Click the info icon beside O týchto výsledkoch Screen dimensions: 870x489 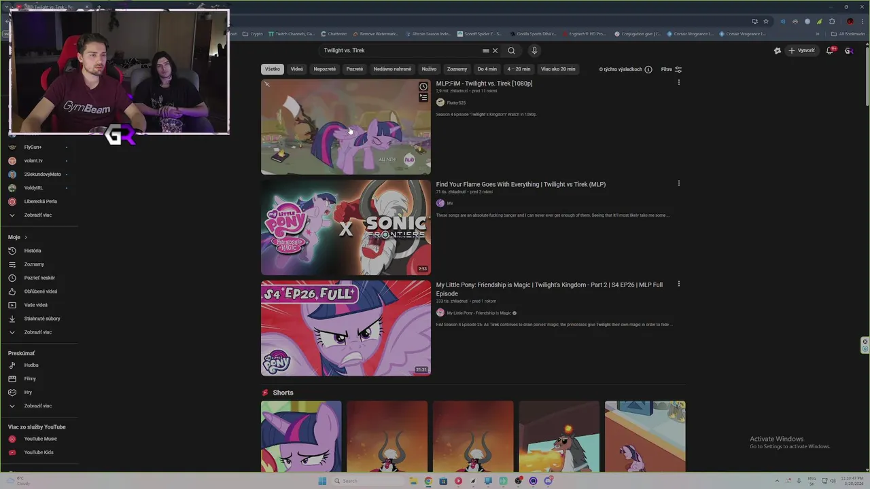tap(648, 69)
